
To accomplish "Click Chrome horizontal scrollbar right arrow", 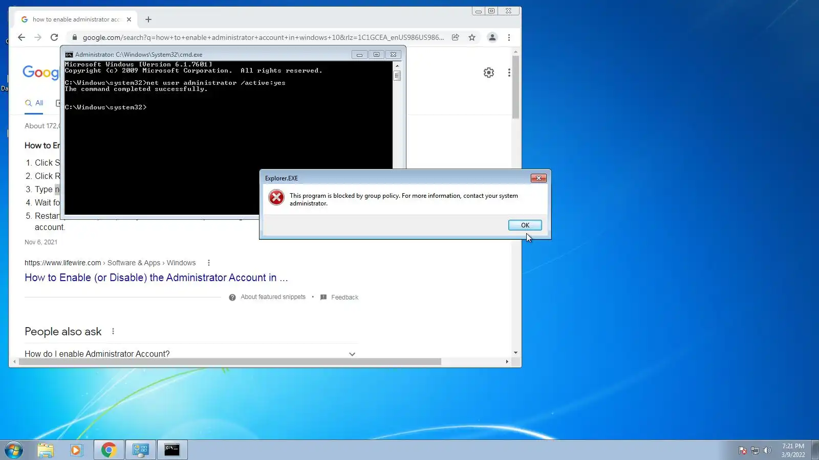I will 507,361.
